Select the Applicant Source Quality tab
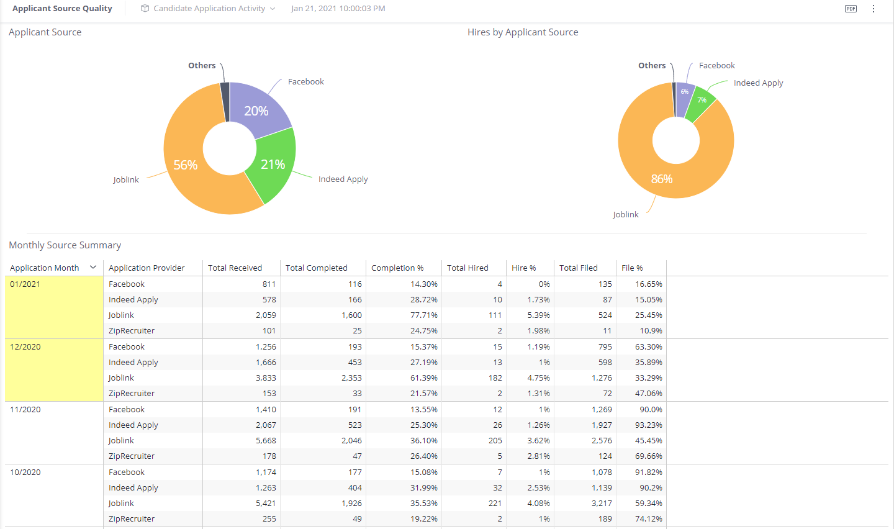Screen dimensions: 894x529 click(x=62, y=8)
